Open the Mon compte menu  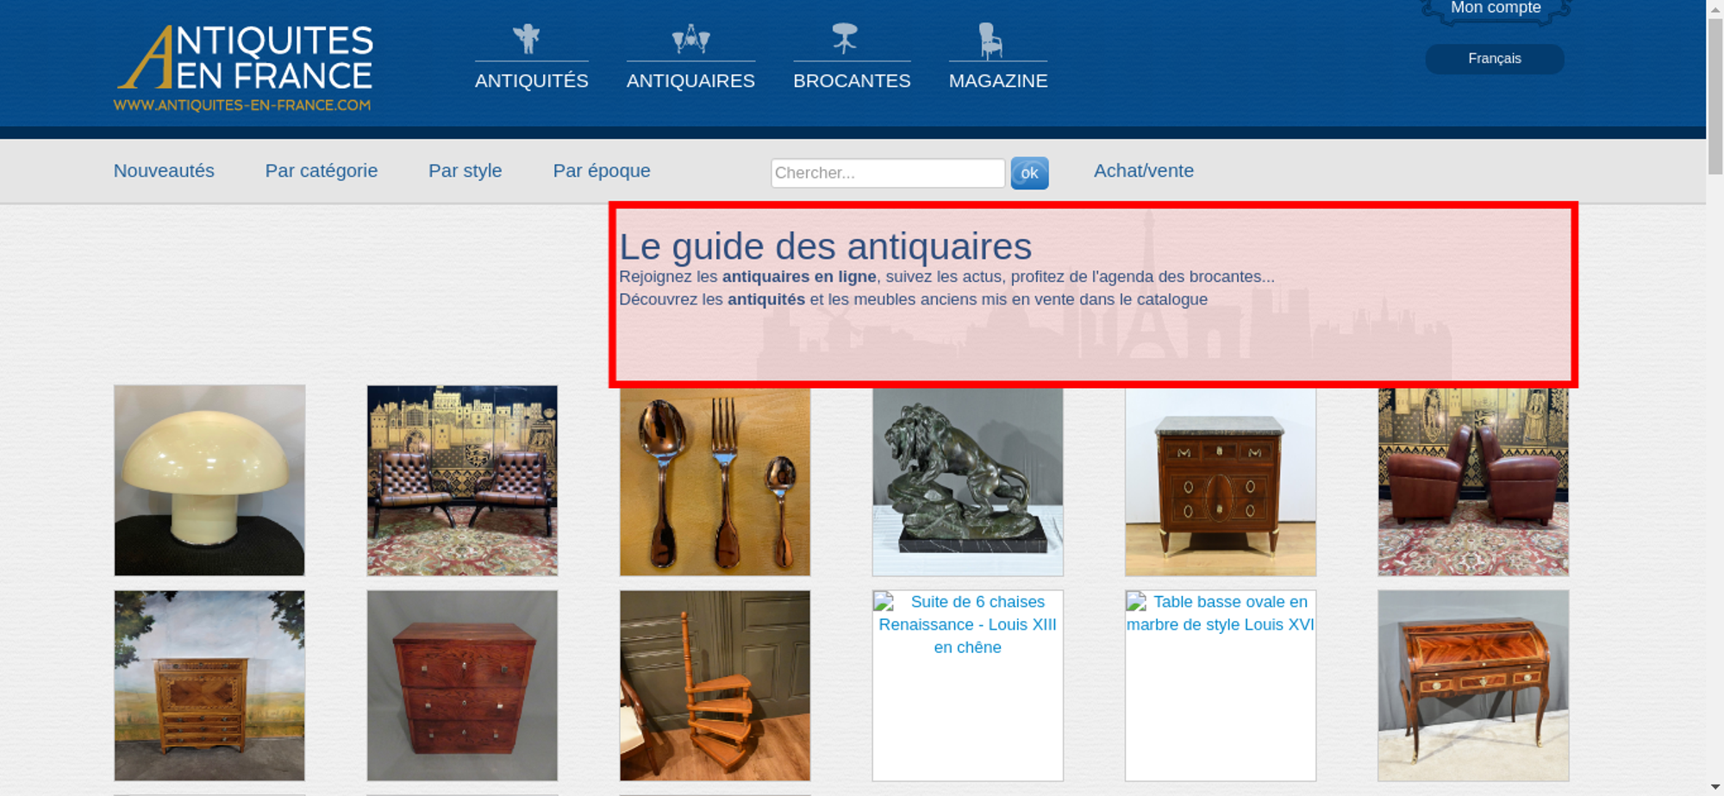point(1495,9)
